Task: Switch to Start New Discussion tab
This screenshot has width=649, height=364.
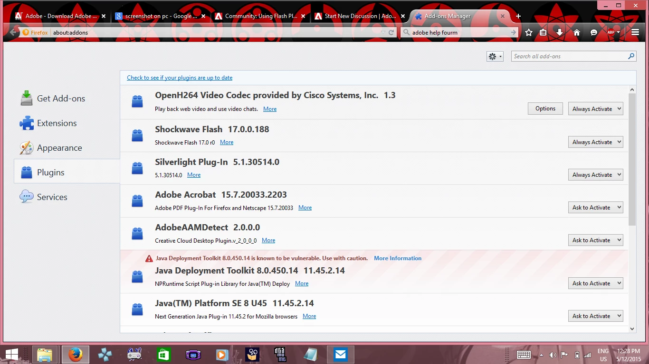Action: 360,16
